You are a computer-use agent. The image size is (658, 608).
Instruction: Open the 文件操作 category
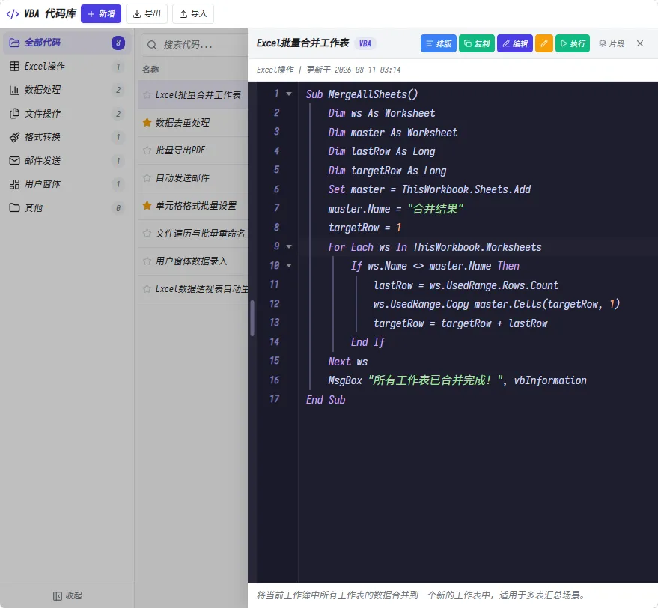pos(67,113)
